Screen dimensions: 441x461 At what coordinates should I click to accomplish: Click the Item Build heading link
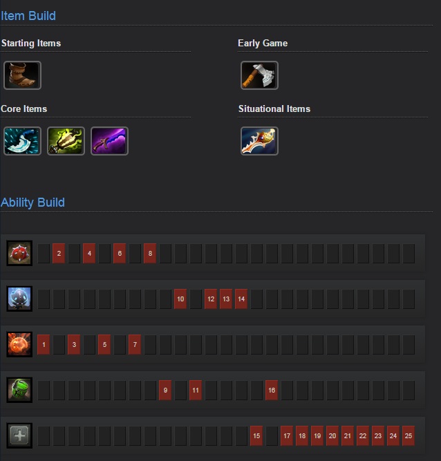28,16
